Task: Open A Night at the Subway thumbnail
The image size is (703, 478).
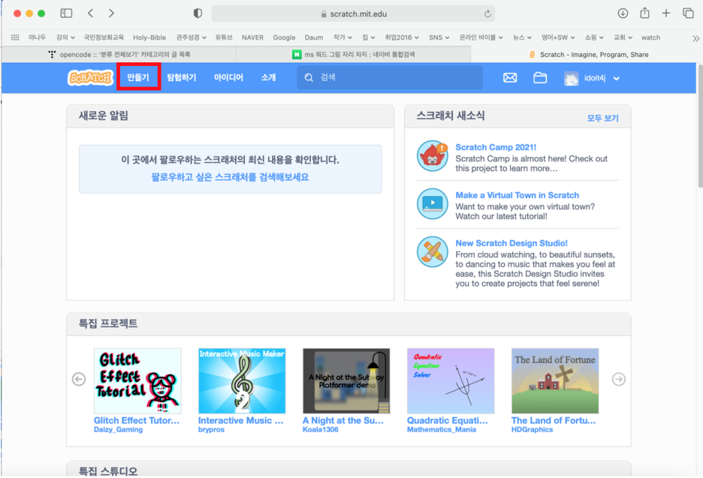Action: click(346, 380)
